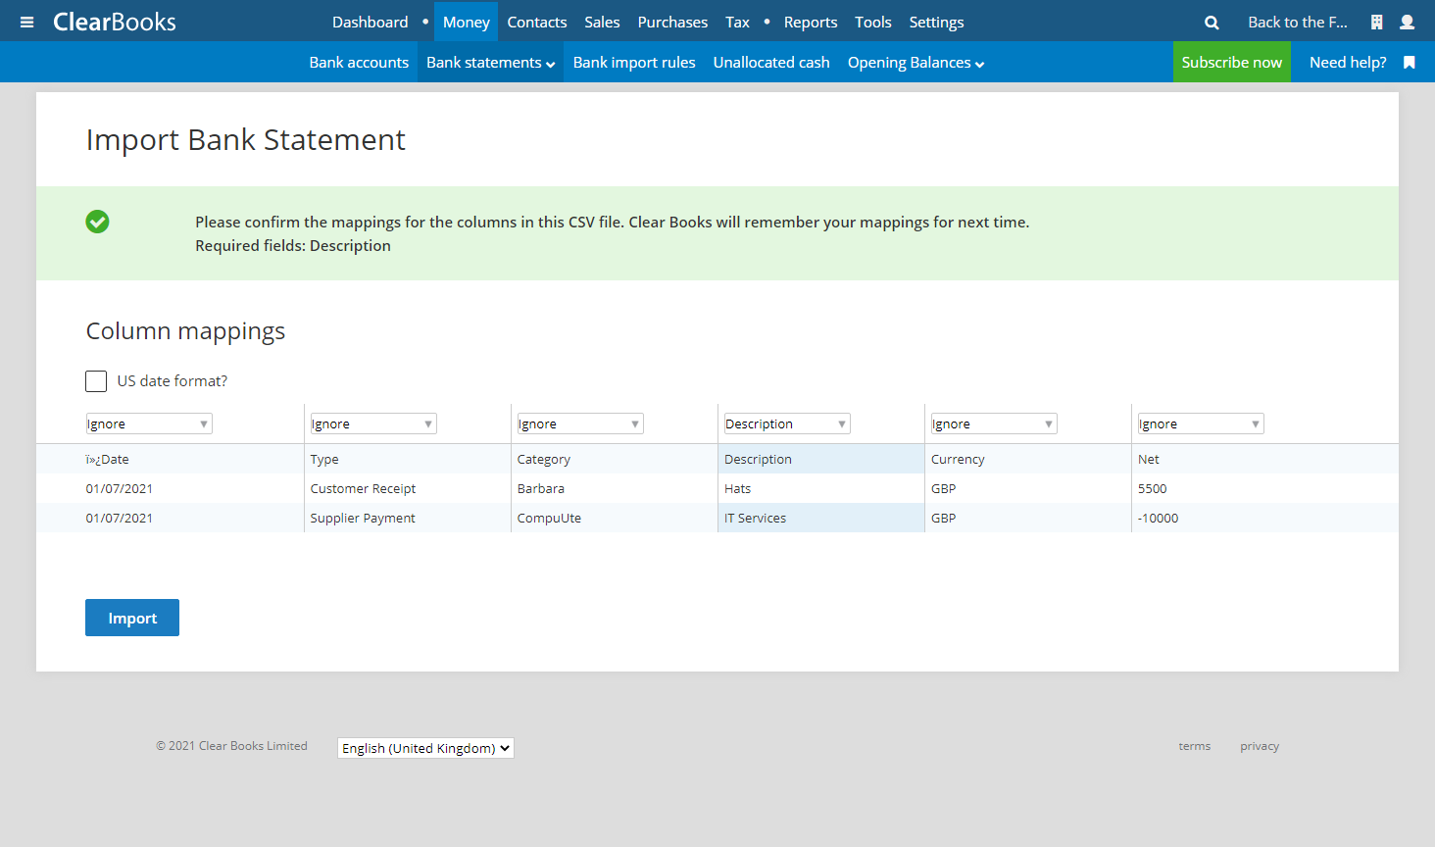The height and width of the screenshot is (847, 1435).
Task: Expand the Opening Balances submenu
Action: (915, 62)
